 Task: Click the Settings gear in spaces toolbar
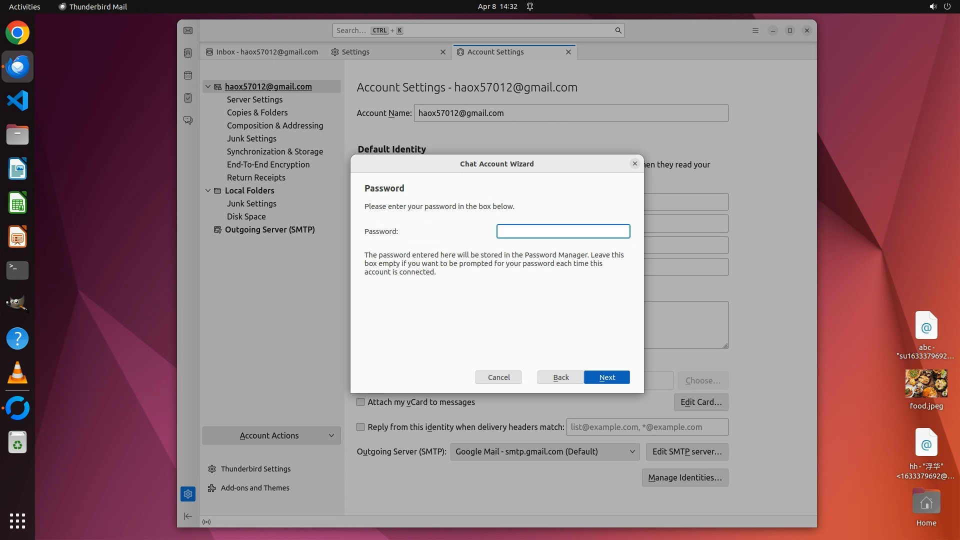tap(188, 494)
